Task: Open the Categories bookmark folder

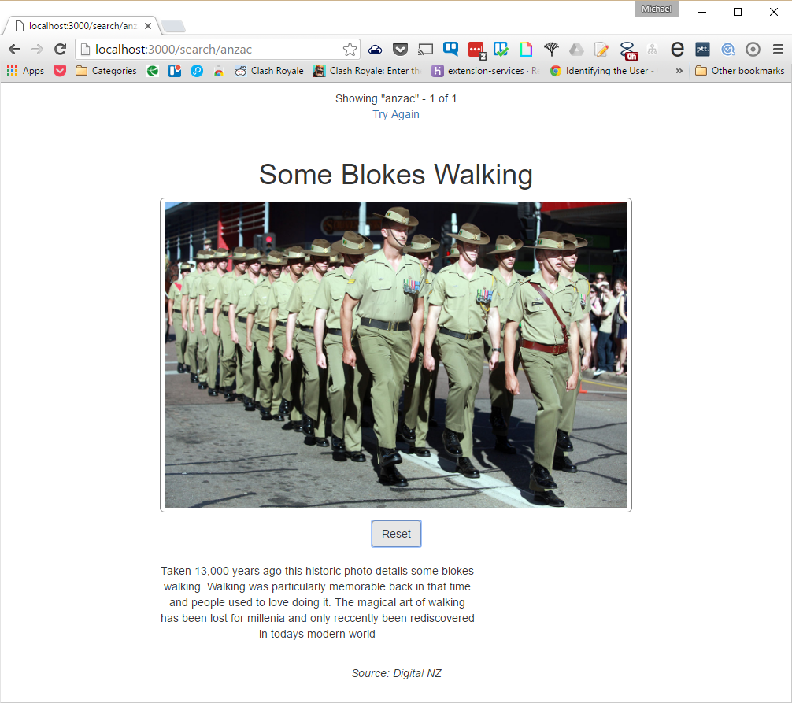Action: coord(106,71)
